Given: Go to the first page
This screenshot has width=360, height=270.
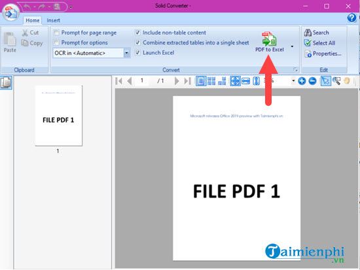Looking at the screenshot, I should [119, 81].
